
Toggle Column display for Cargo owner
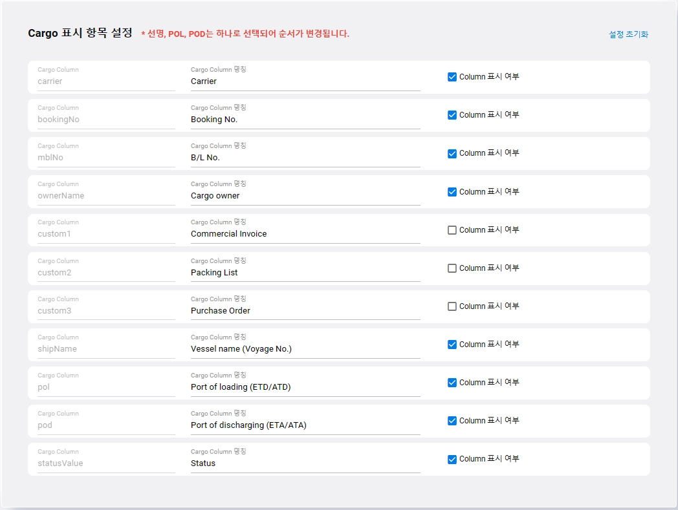tap(452, 192)
